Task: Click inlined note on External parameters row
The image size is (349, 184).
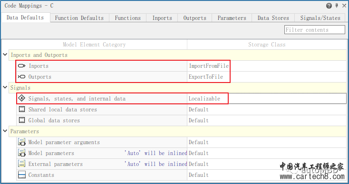Action: (x=155, y=164)
